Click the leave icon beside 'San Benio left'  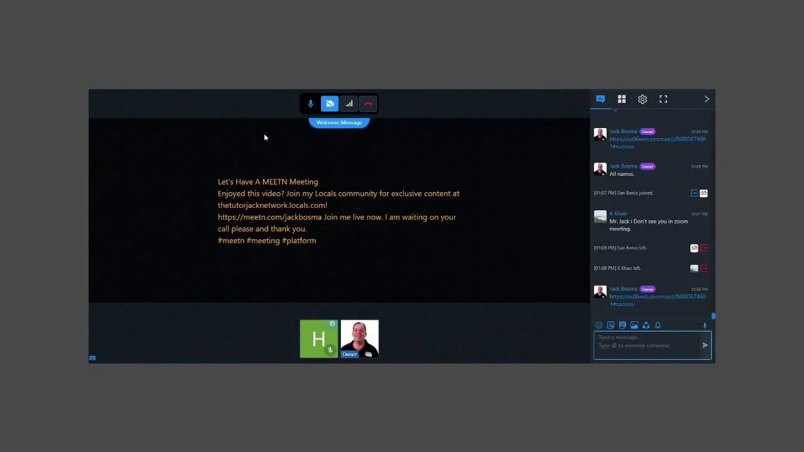(x=704, y=248)
